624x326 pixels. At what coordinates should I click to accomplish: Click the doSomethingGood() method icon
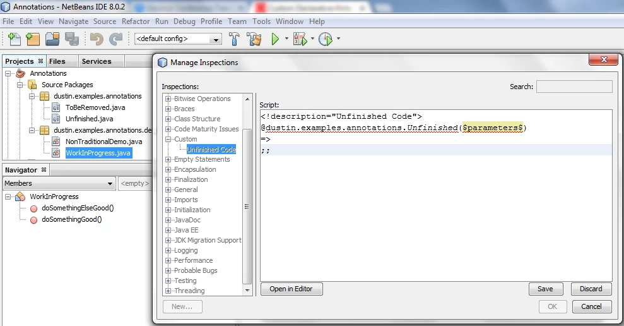[x=34, y=220]
